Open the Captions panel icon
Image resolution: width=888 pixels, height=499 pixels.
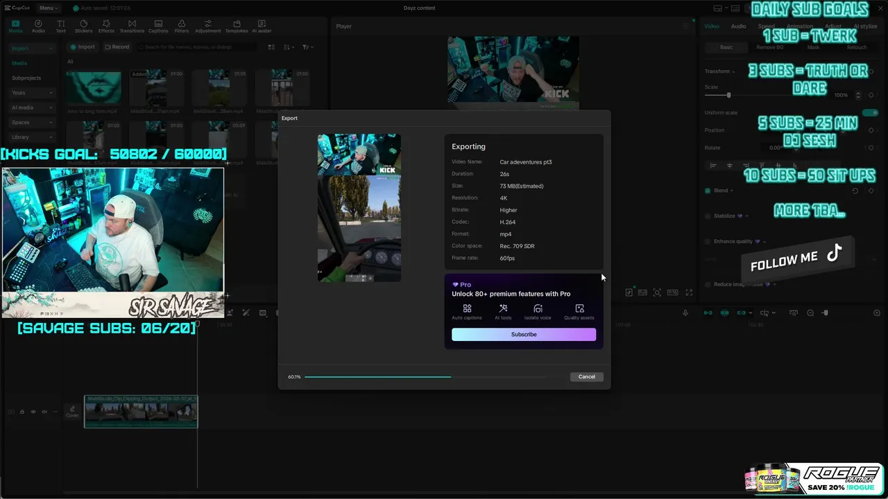click(158, 26)
